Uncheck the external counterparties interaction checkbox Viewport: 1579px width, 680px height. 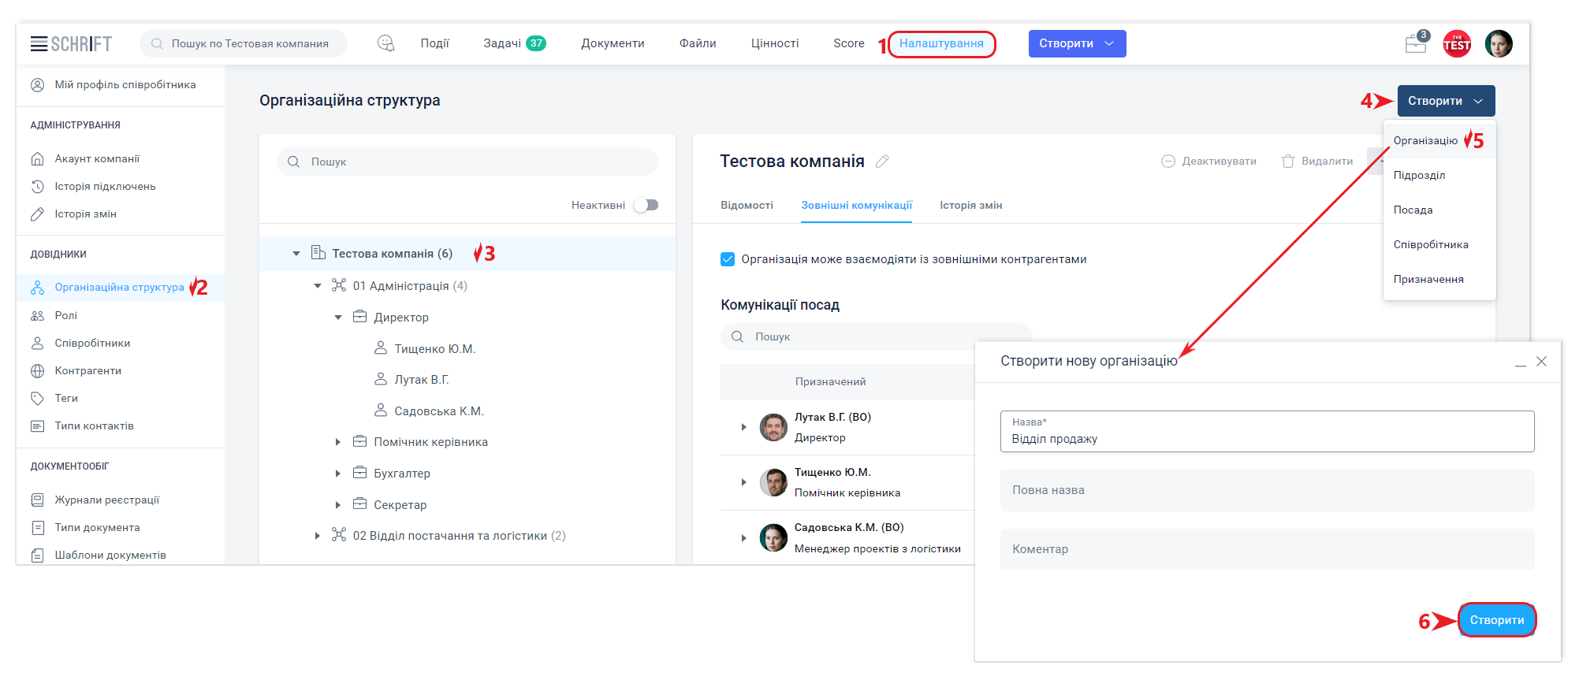pos(728,259)
